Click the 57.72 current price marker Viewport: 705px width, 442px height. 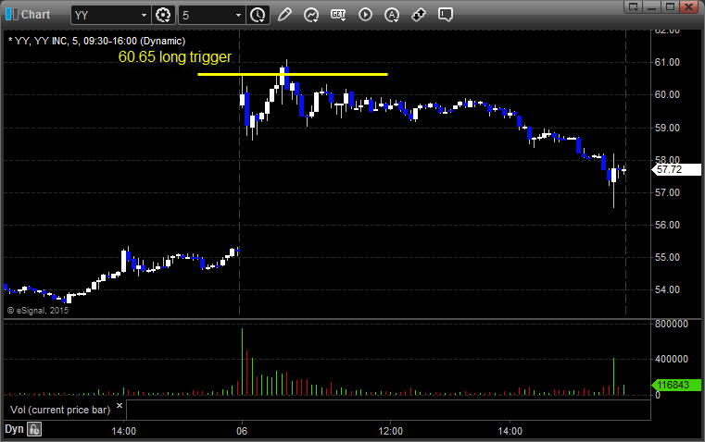[x=676, y=169]
